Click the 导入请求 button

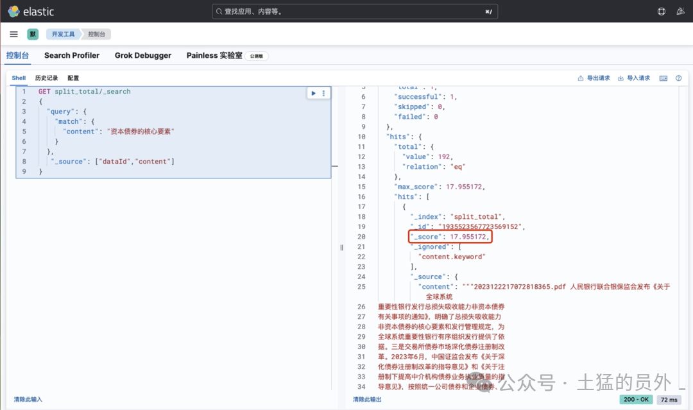click(634, 78)
